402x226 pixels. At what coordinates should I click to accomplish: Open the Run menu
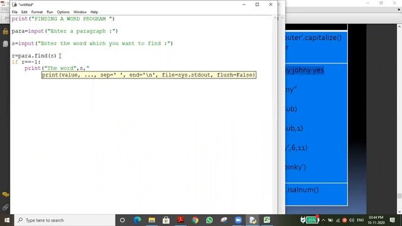point(50,12)
